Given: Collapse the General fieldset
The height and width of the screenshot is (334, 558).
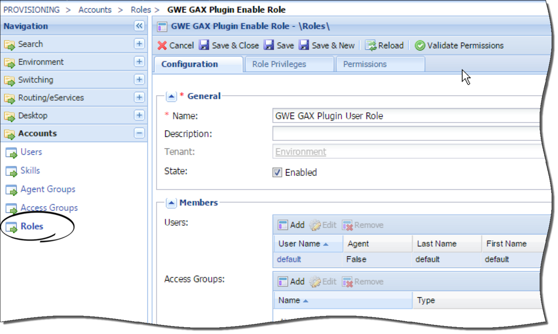Looking at the screenshot, I should [x=171, y=97].
